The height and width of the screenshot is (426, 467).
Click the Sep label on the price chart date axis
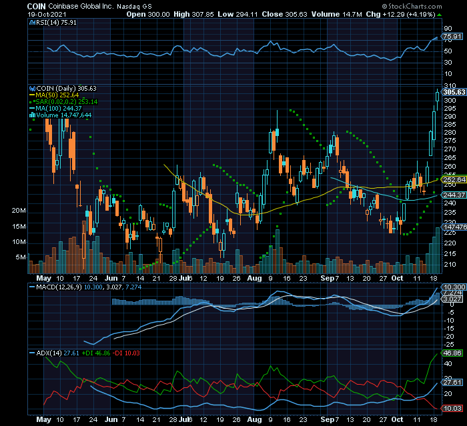[x=328, y=279]
